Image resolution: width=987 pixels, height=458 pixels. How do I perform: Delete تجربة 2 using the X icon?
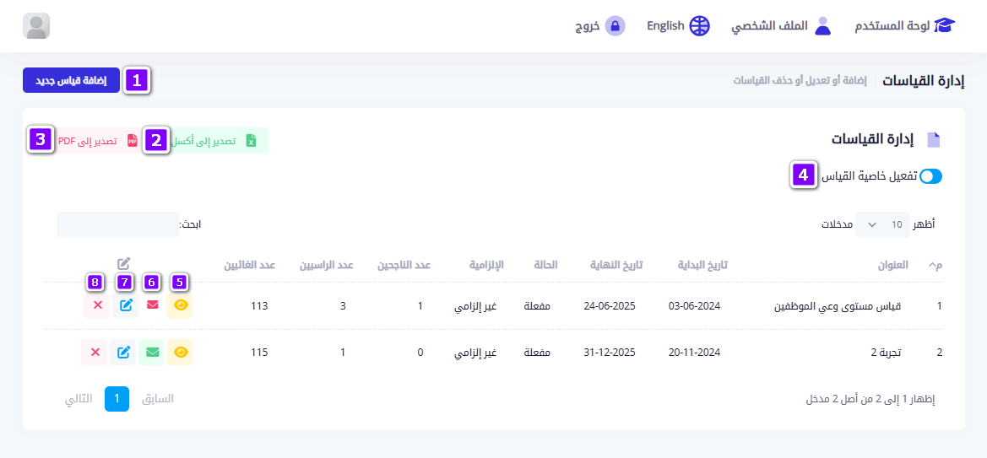(96, 352)
